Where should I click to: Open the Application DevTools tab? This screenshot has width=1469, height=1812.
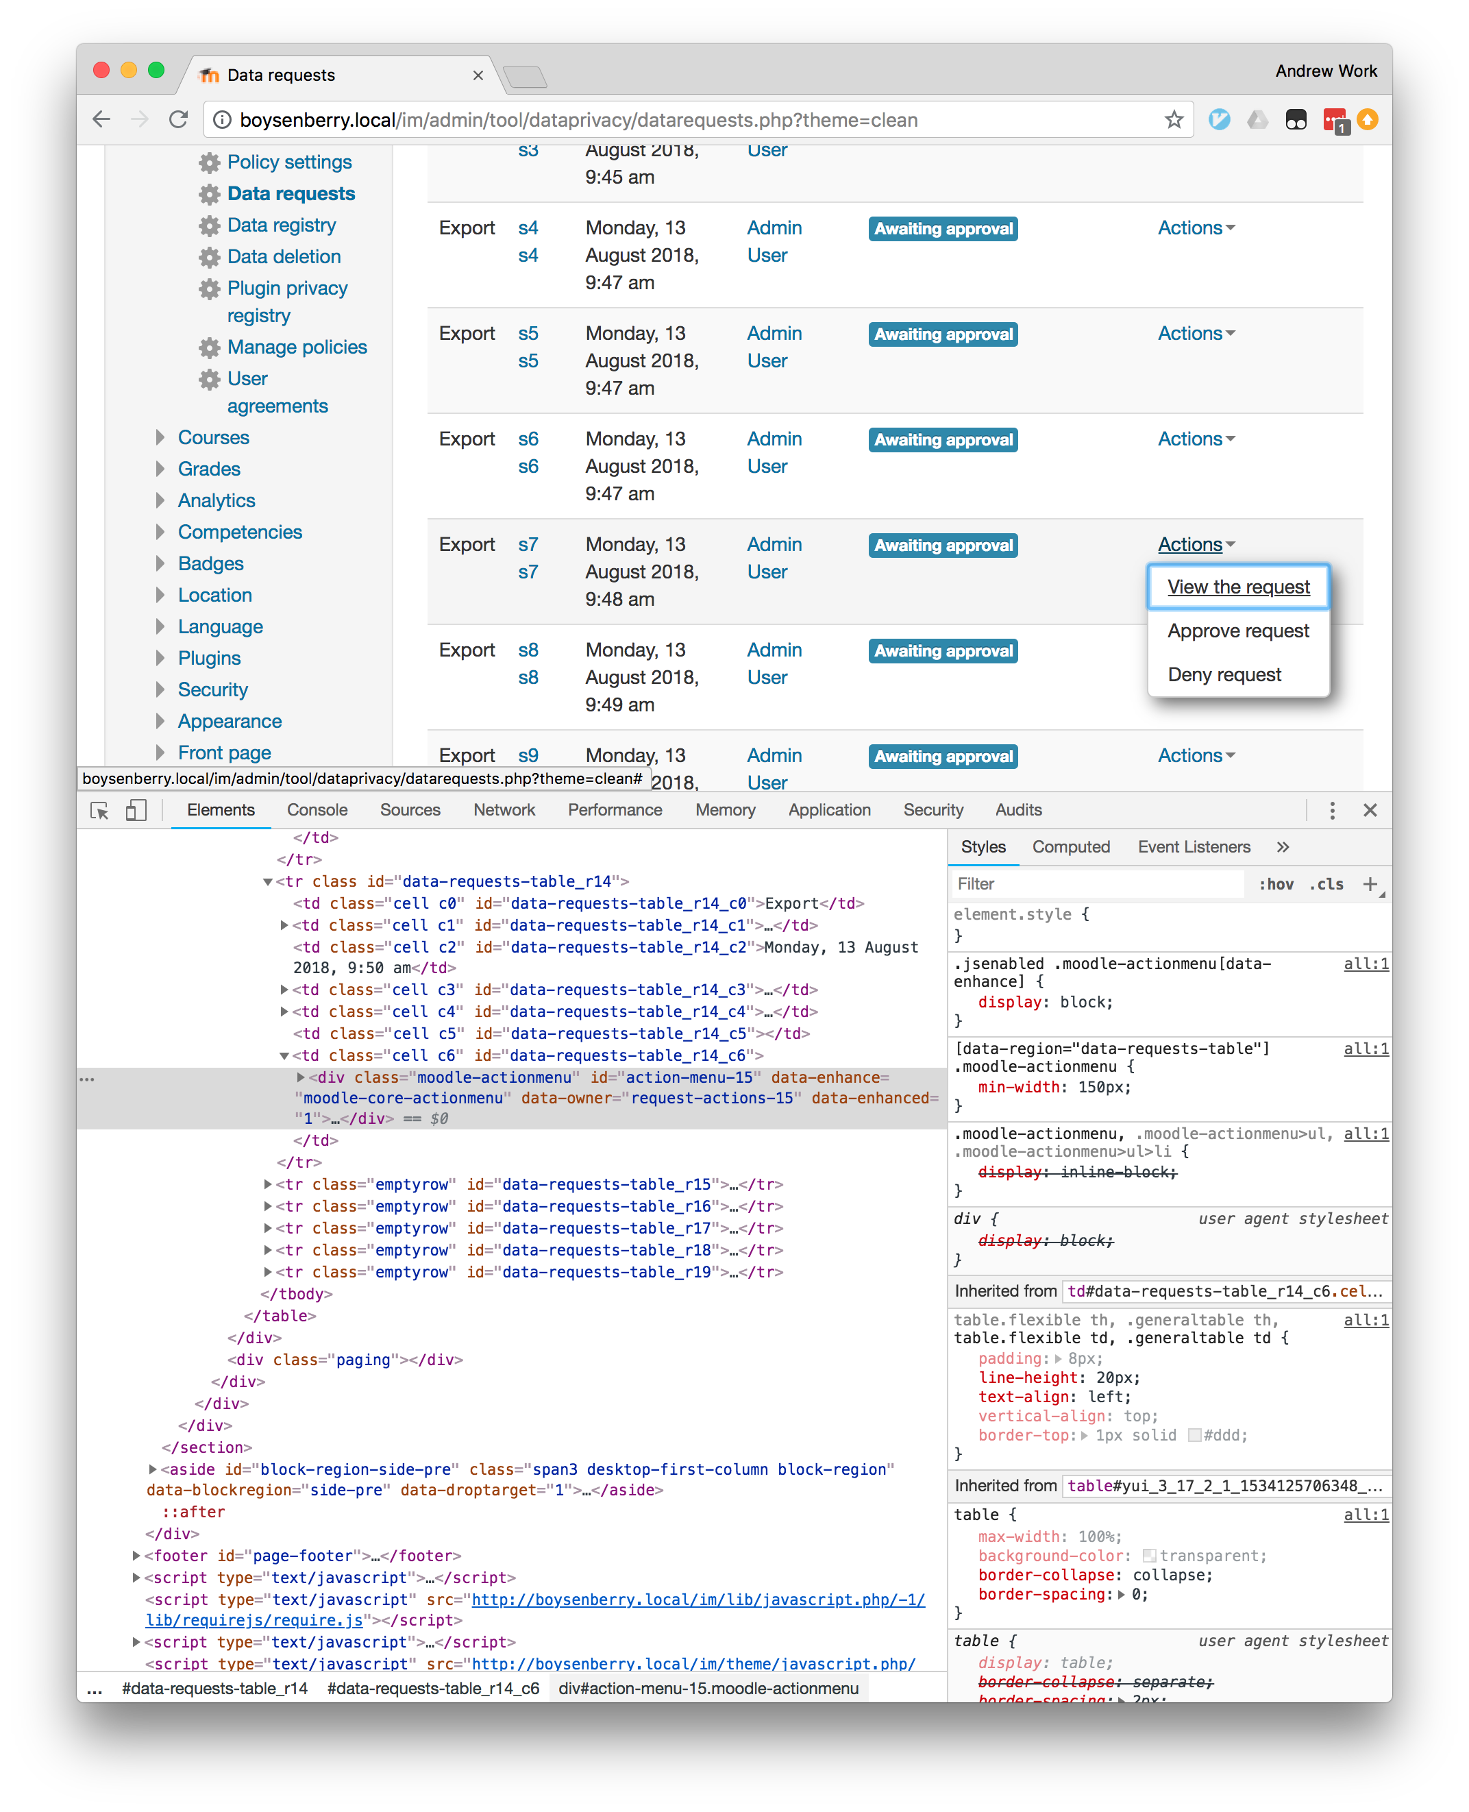(828, 810)
